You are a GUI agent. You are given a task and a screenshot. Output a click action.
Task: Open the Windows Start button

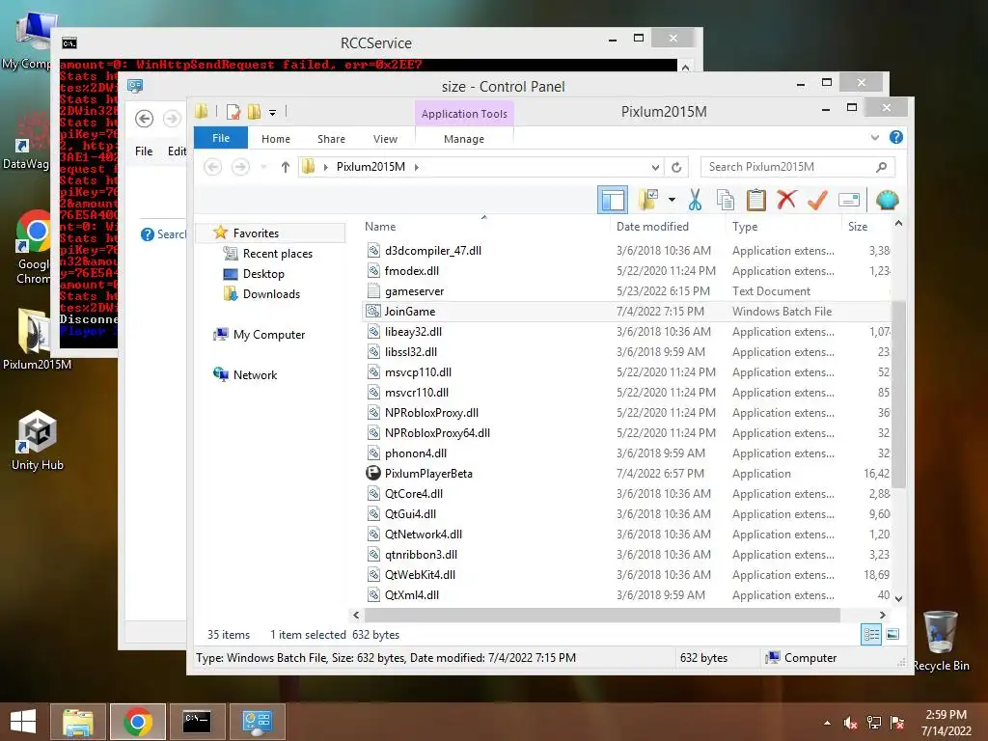[x=23, y=722]
